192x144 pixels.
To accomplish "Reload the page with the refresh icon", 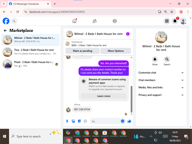I will click(x=18, y=12).
